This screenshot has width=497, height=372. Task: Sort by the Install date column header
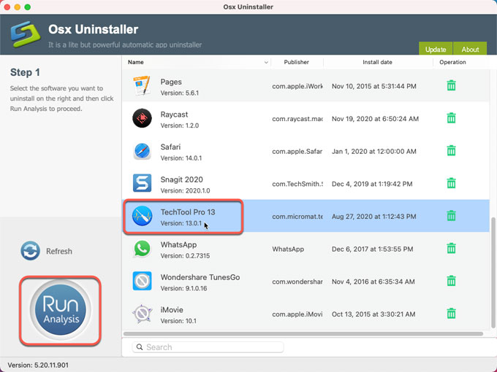click(377, 62)
